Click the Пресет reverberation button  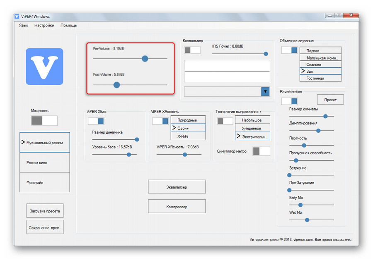[330, 100]
